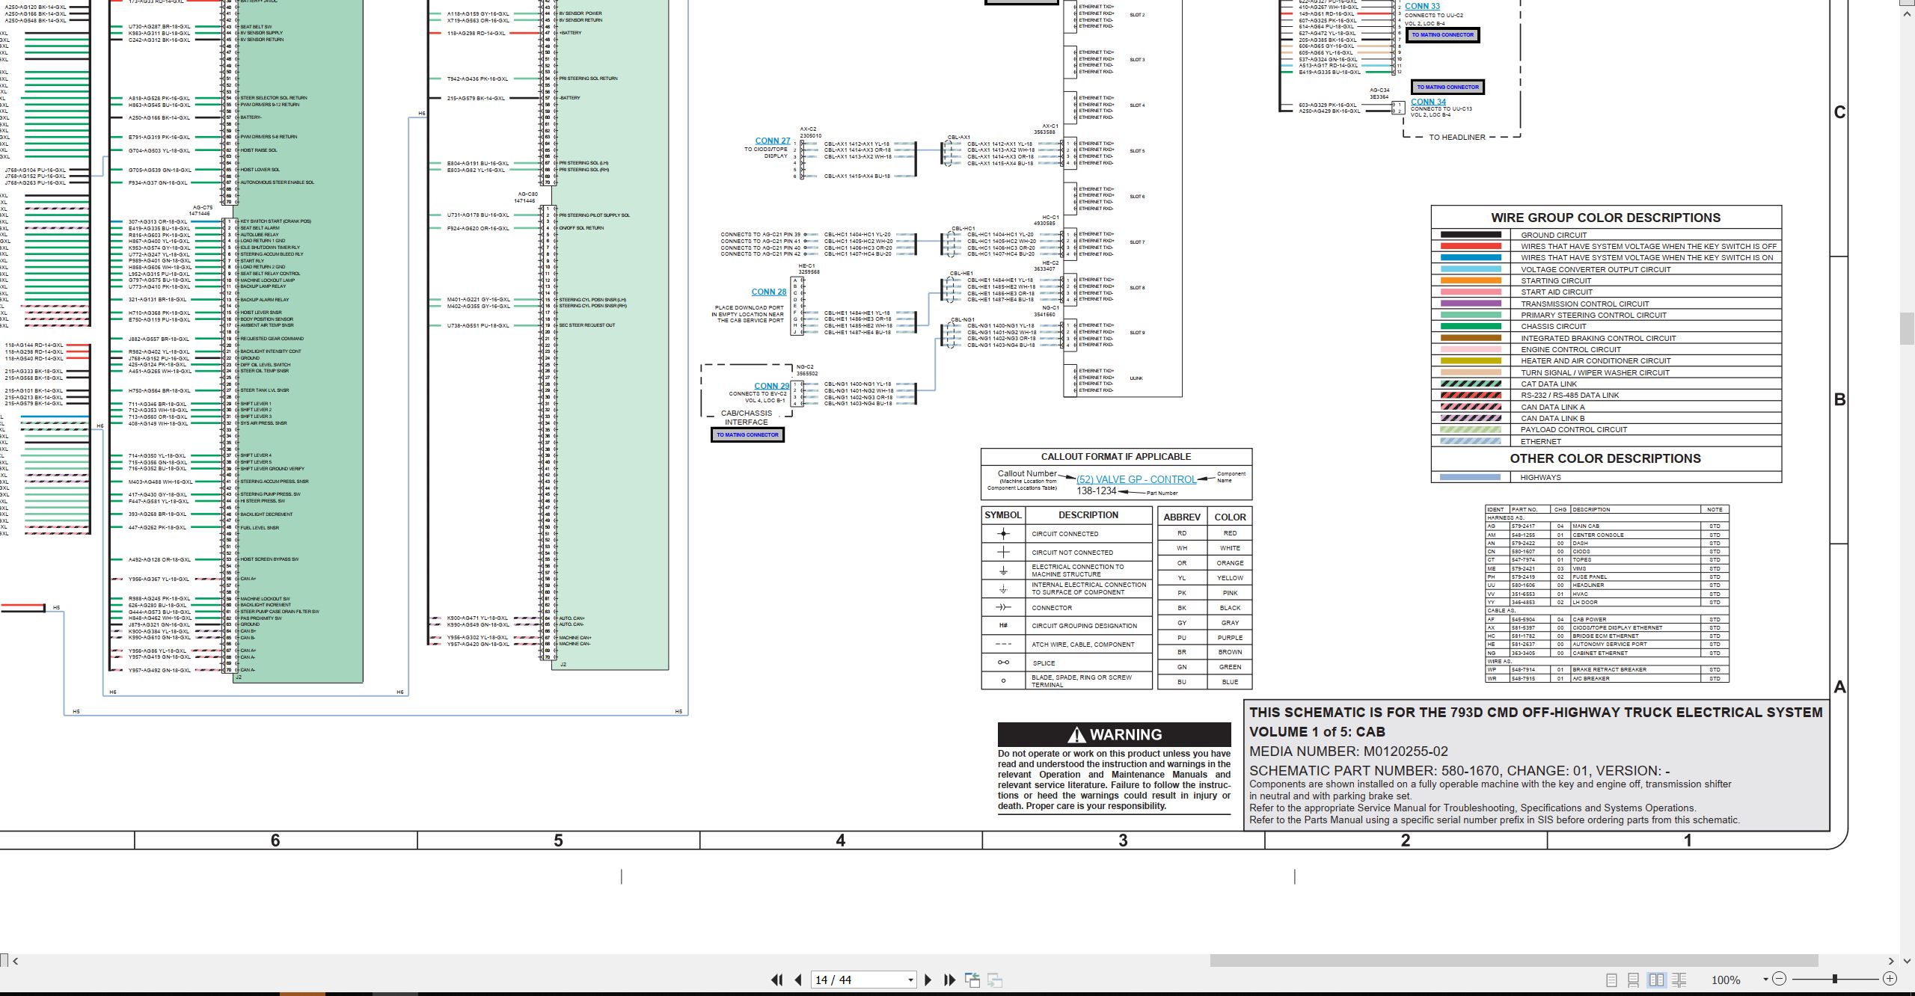Click grid column number 4 label
The height and width of the screenshot is (996, 1915).
coord(841,840)
